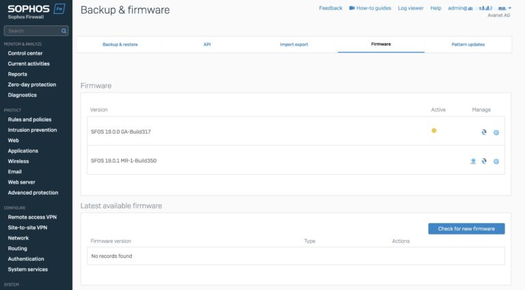Click SFOS 19.0.0 GA-Build317 version text
525x290 pixels.
pyautogui.click(x=120, y=132)
